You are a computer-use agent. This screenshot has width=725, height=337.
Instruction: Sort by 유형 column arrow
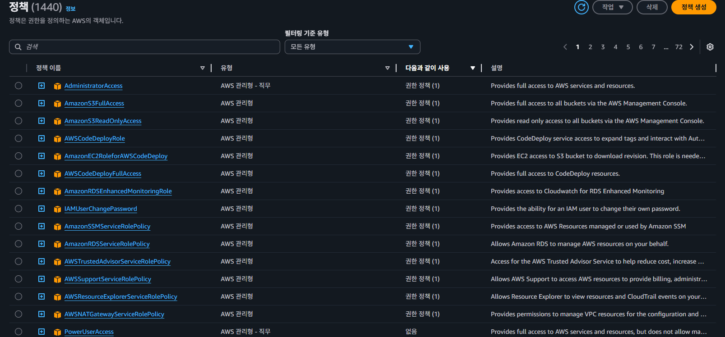coord(388,68)
